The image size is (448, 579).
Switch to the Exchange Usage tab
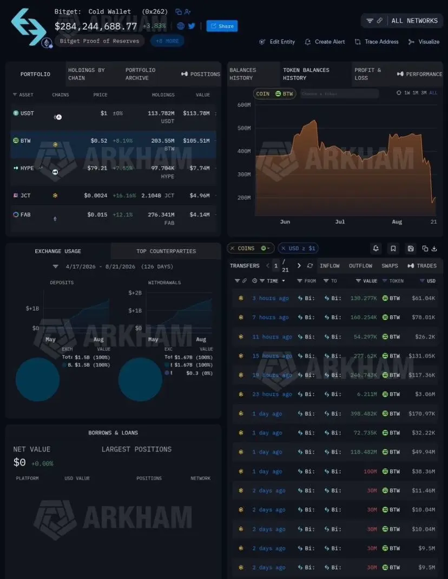58,251
